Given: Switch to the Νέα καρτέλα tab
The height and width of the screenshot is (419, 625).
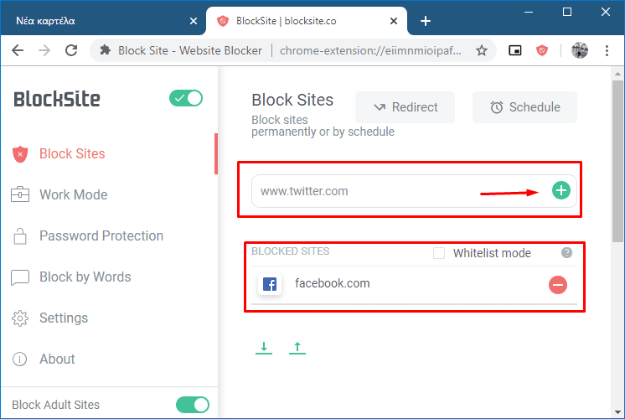Looking at the screenshot, I should click(104, 21).
